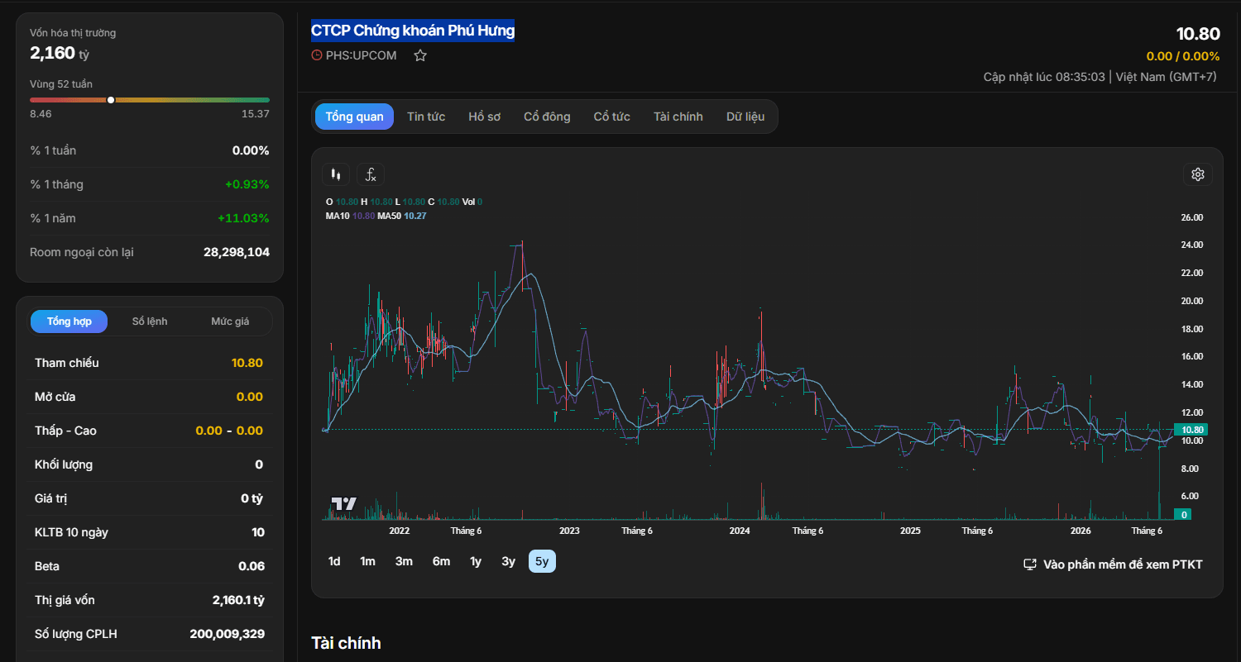
Task: Click the 10.80 current price label on the chart axis
Action: [x=1191, y=430]
